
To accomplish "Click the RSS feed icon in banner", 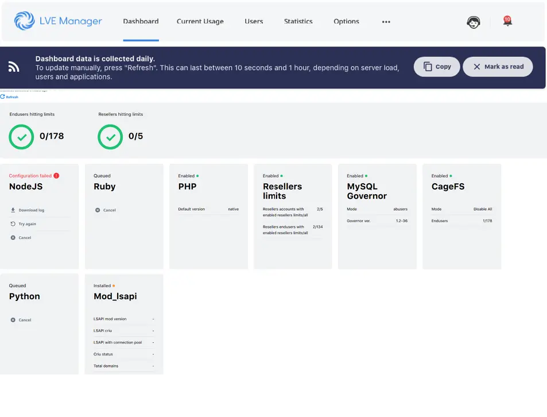I will coord(14,67).
